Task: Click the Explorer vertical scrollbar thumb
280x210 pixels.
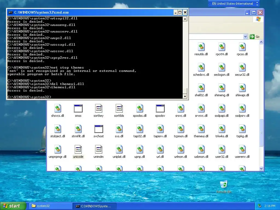Action: (261, 133)
